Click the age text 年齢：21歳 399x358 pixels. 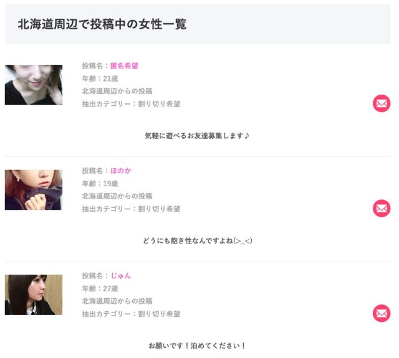click(x=100, y=78)
